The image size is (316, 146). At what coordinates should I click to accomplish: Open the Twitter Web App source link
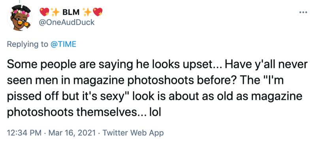point(133,133)
